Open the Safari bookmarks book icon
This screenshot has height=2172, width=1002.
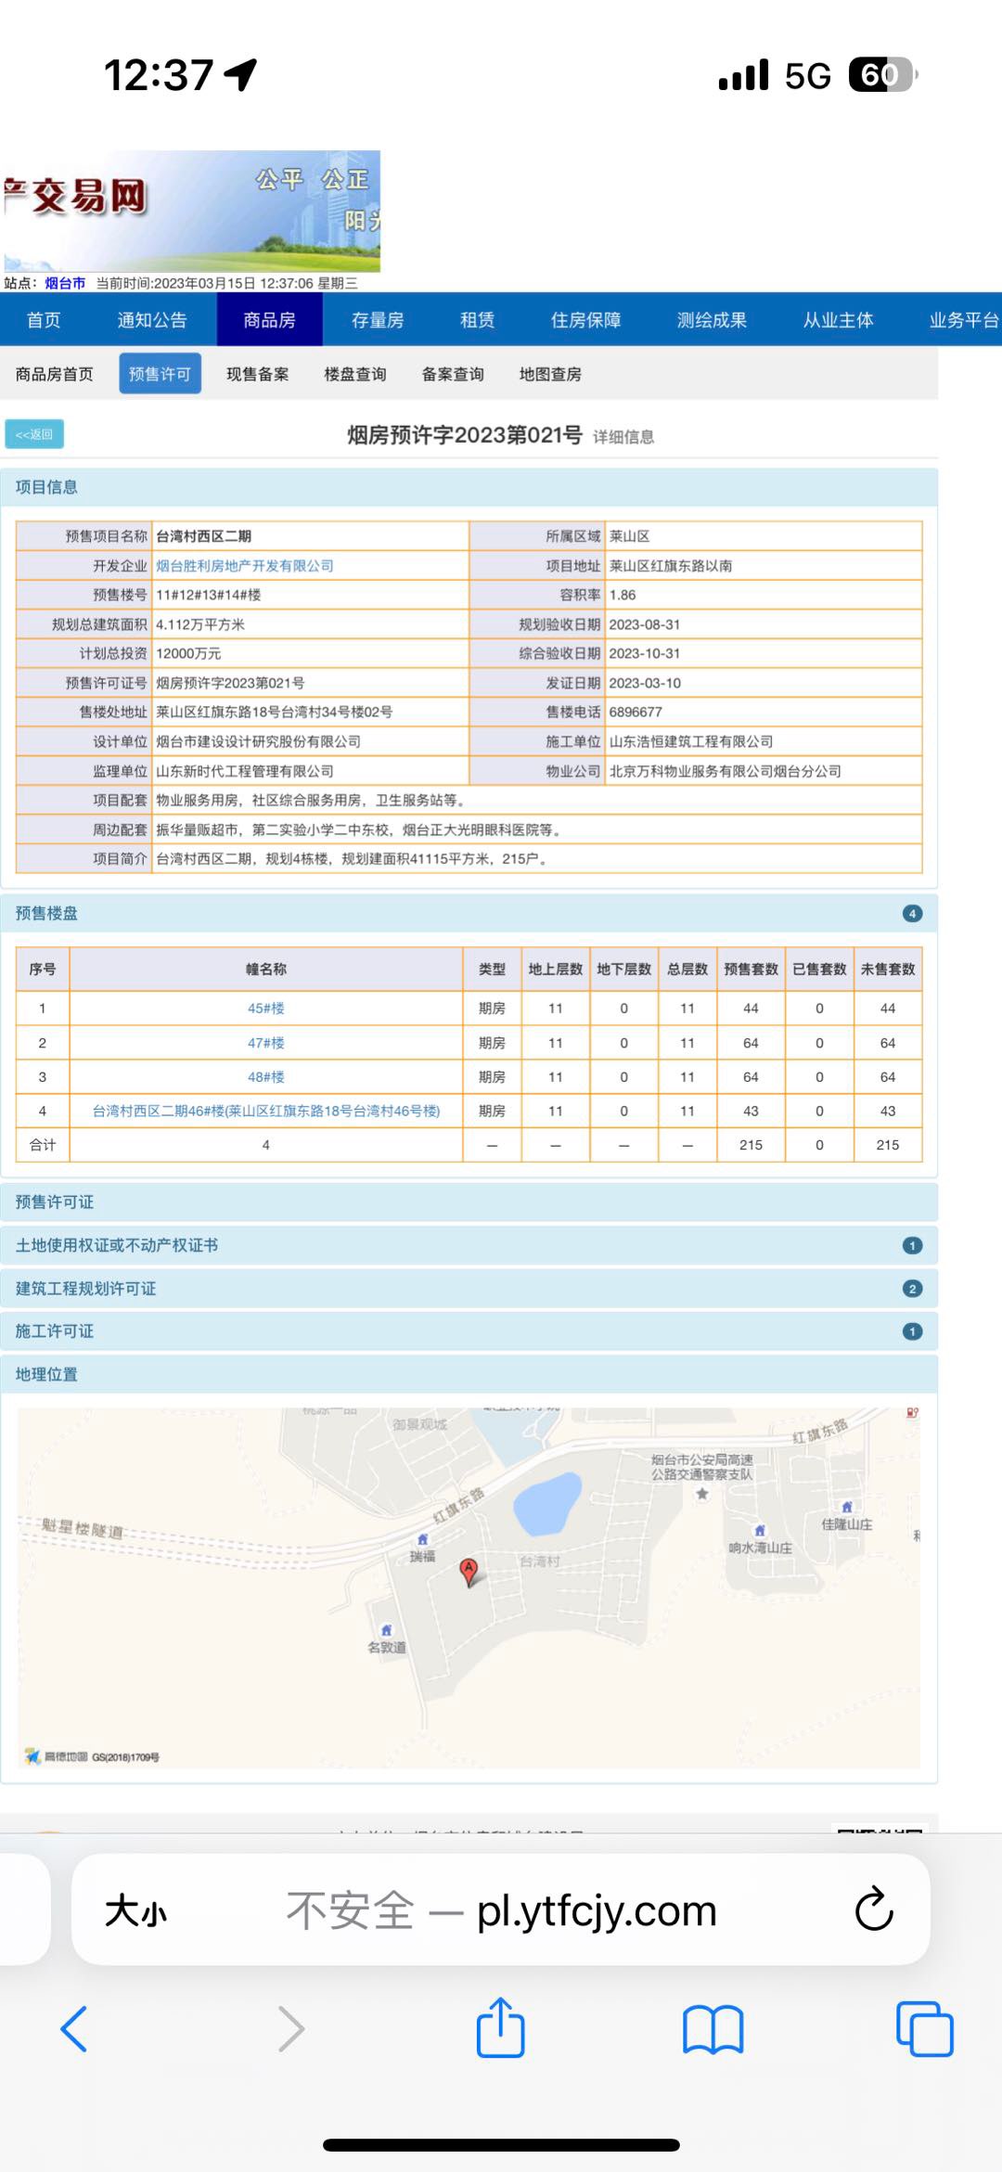(x=713, y=2029)
